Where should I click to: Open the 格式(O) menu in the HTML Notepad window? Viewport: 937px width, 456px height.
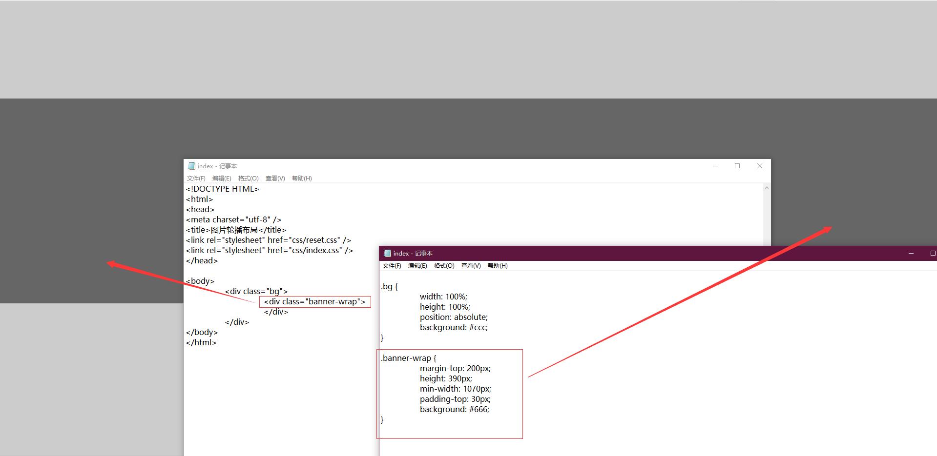[249, 178]
